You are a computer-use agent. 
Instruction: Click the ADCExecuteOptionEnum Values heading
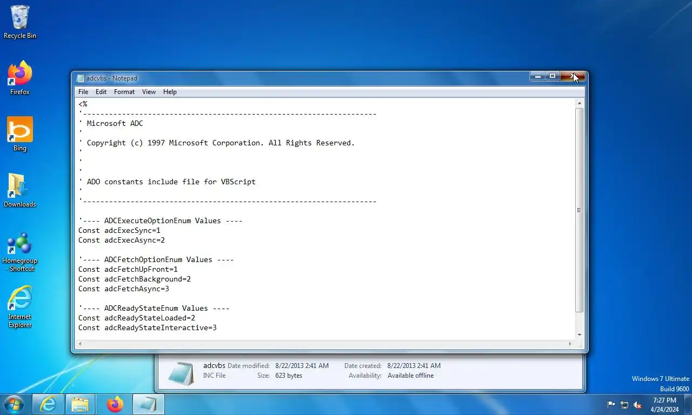click(161, 221)
